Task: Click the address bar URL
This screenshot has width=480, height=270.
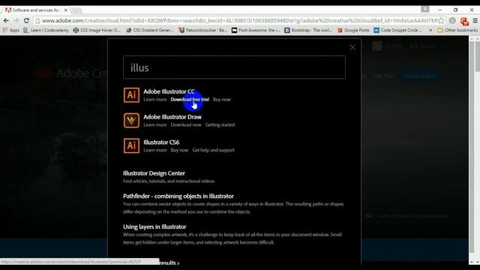Action: click(240, 20)
